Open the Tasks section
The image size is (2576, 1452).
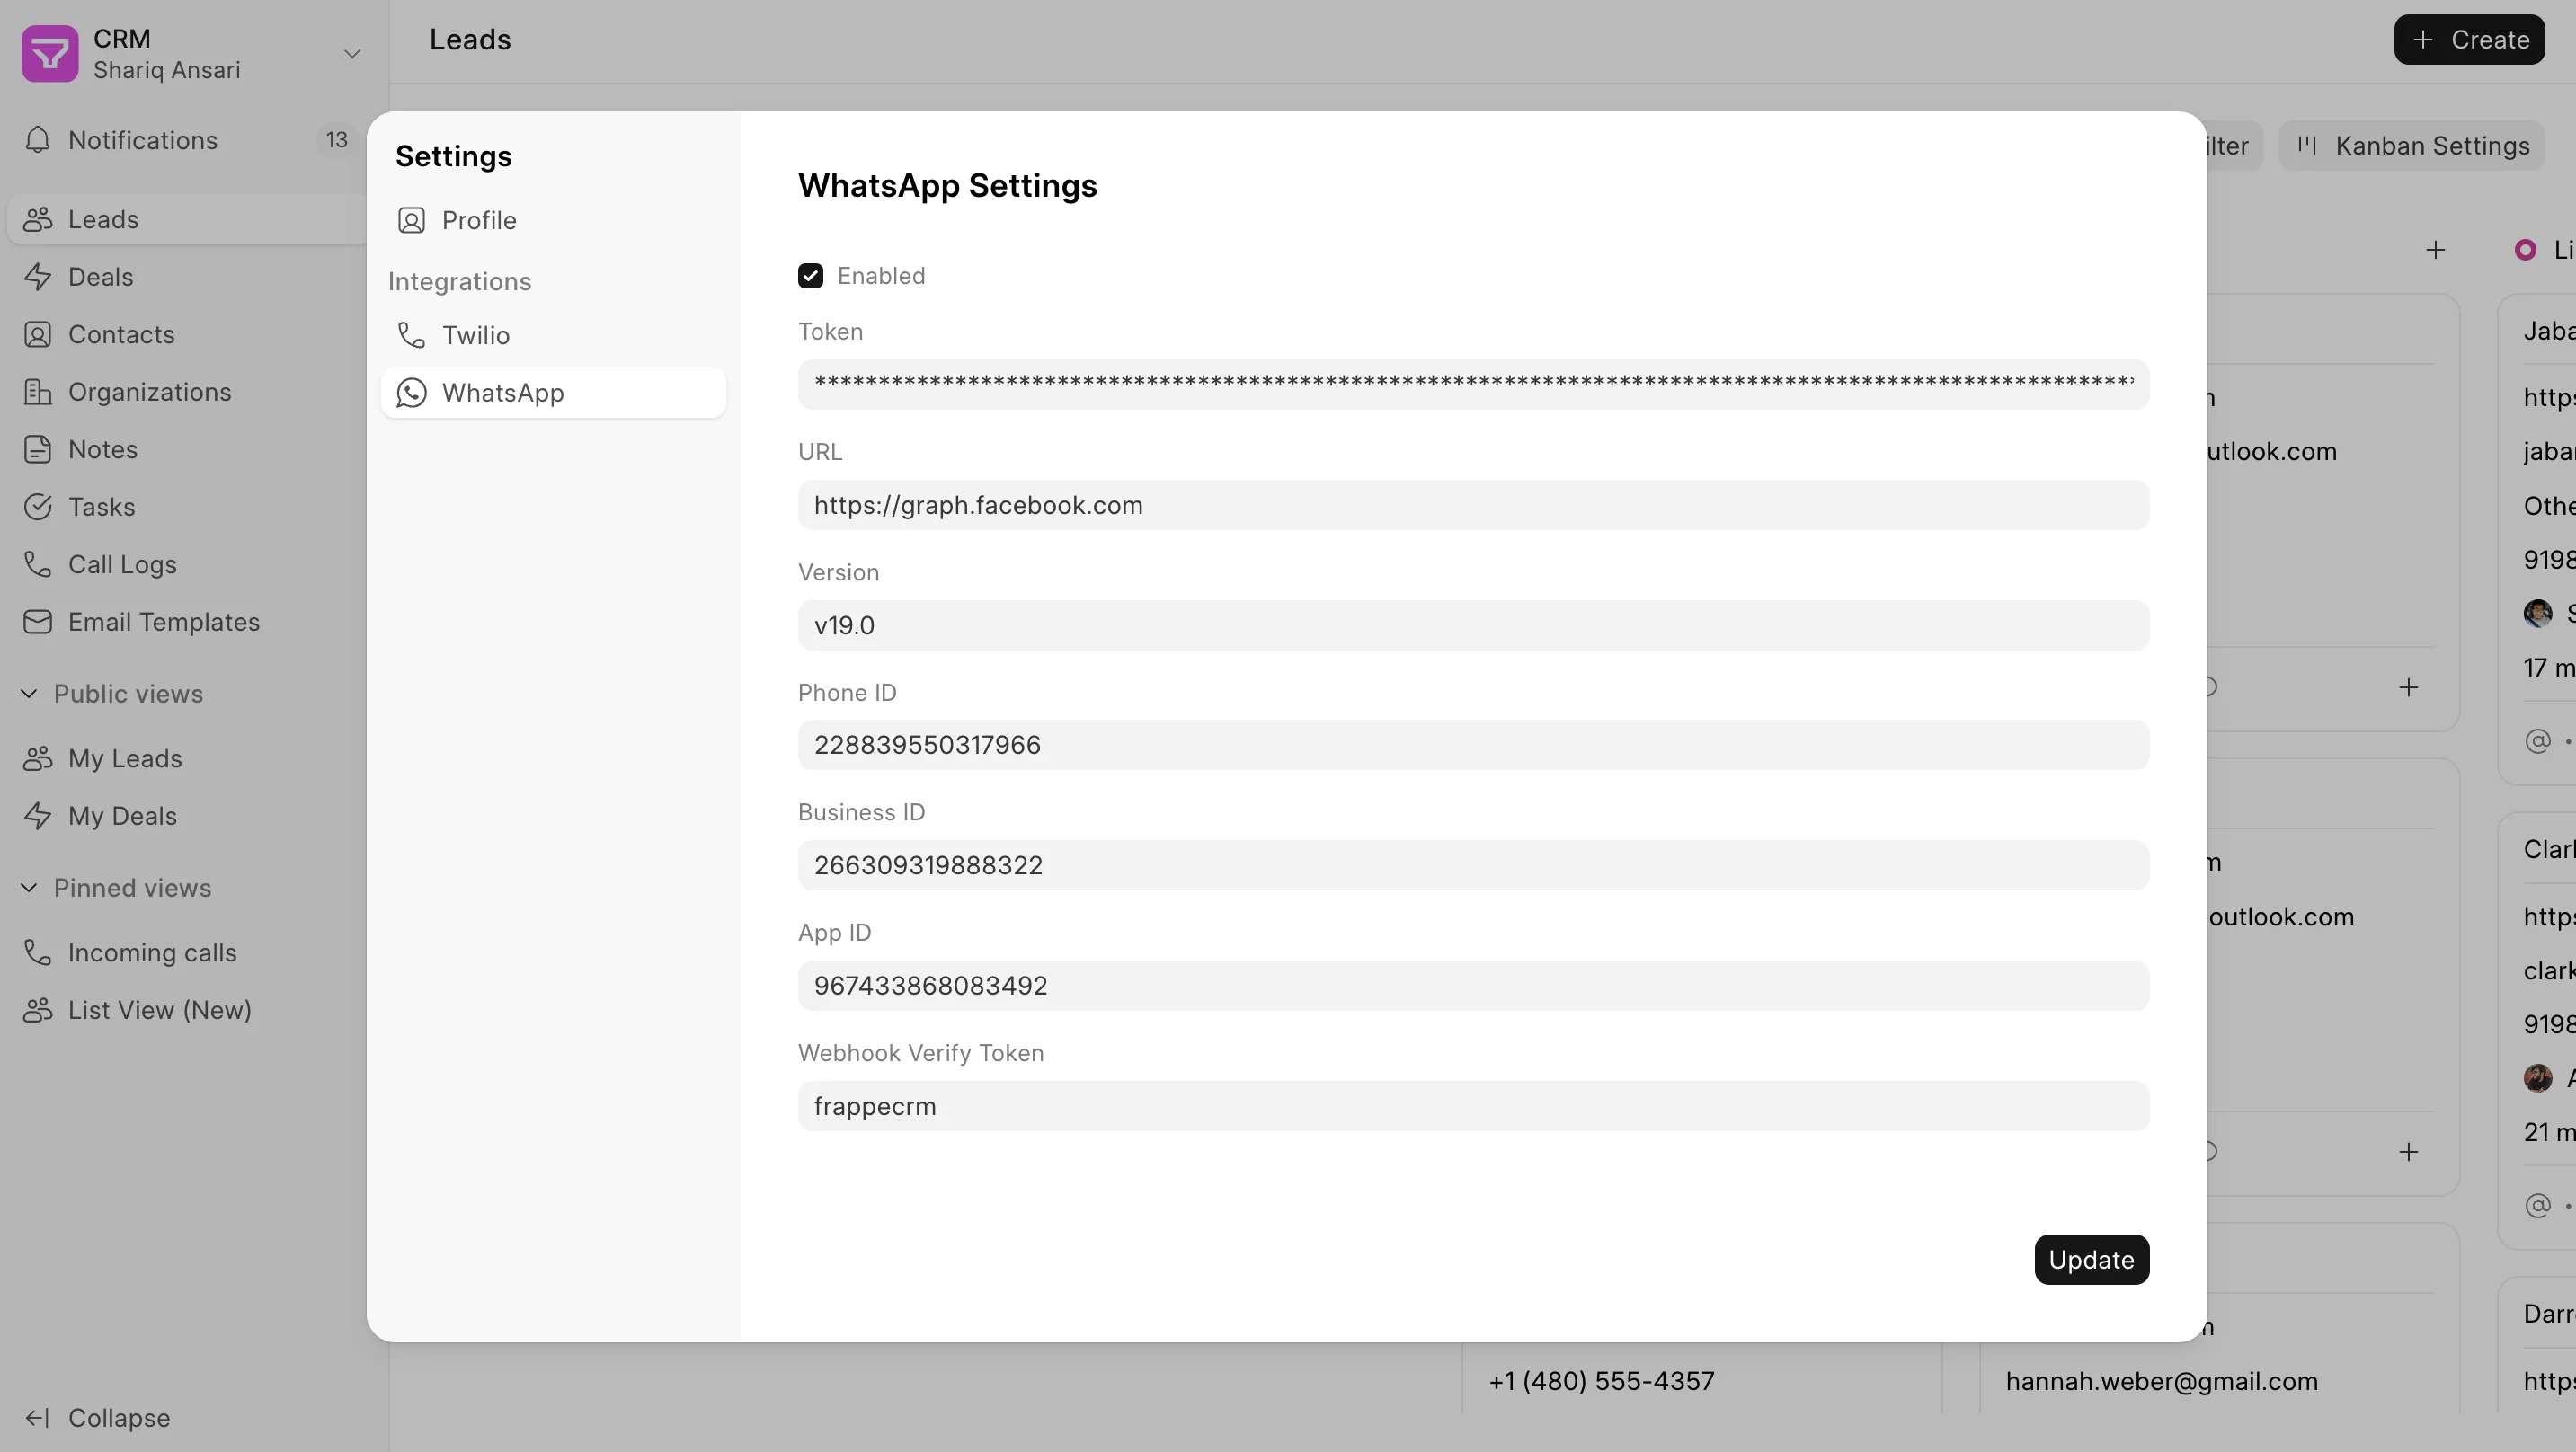100,506
